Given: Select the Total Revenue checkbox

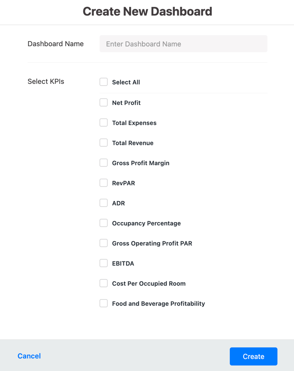Looking at the screenshot, I should (103, 142).
